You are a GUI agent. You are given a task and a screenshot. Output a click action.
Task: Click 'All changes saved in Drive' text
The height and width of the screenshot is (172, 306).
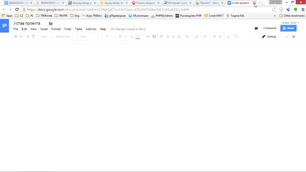(x=128, y=29)
